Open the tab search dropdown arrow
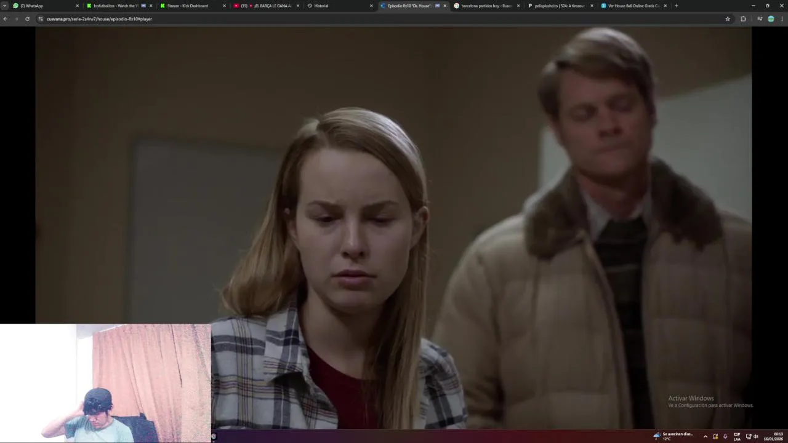 point(4,6)
